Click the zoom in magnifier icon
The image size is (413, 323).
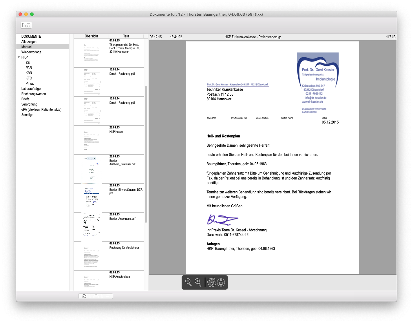point(198,282)
